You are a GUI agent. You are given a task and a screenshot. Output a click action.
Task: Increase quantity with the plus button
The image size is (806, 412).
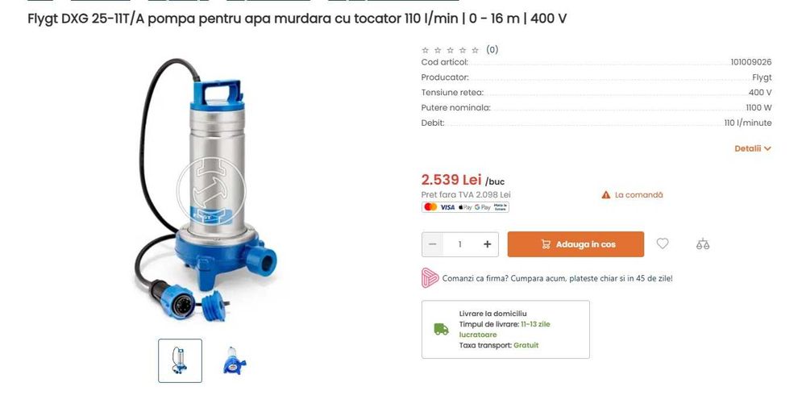click(488, 244)
